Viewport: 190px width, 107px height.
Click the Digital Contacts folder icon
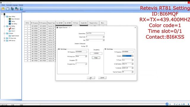pos(10,36)
